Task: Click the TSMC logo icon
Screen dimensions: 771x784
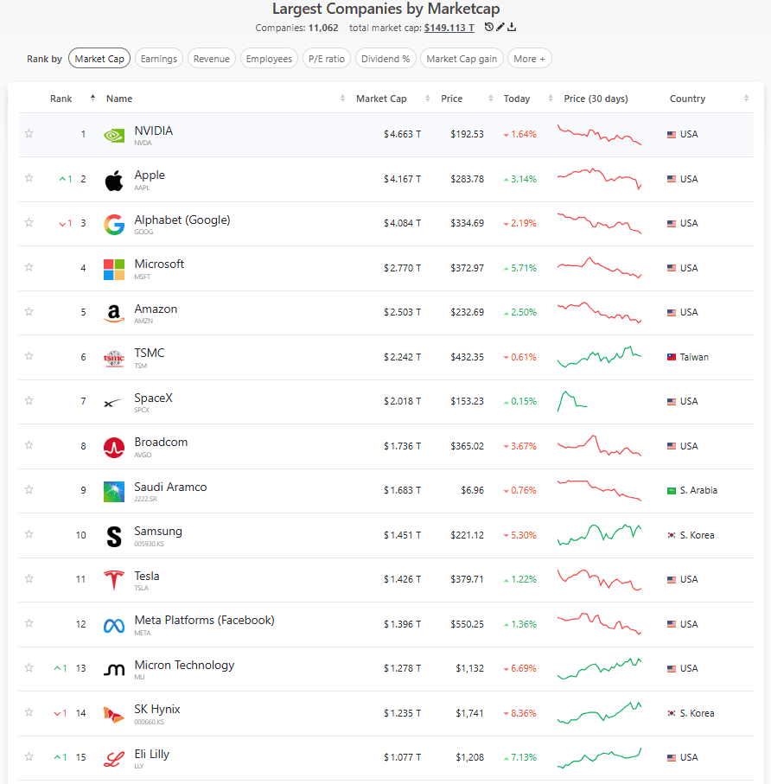Action: [x=114, y=359]
